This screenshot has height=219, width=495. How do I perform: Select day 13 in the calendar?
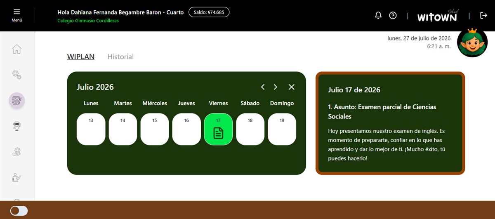click(91, 129)
